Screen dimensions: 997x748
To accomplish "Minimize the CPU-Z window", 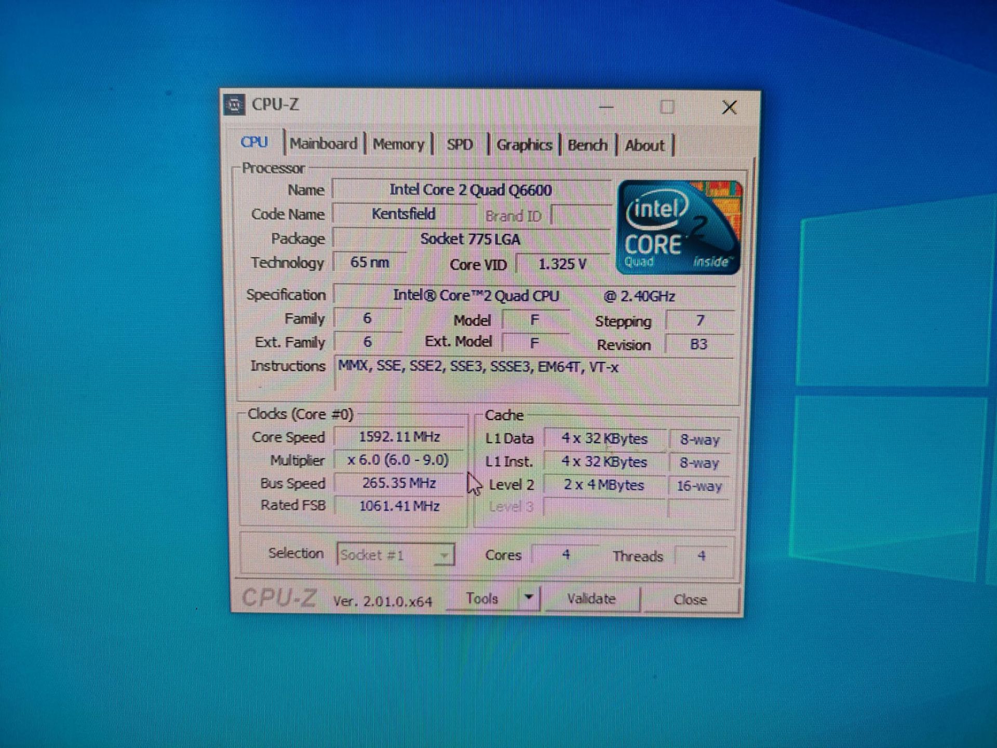I will [x=606, y=107].
